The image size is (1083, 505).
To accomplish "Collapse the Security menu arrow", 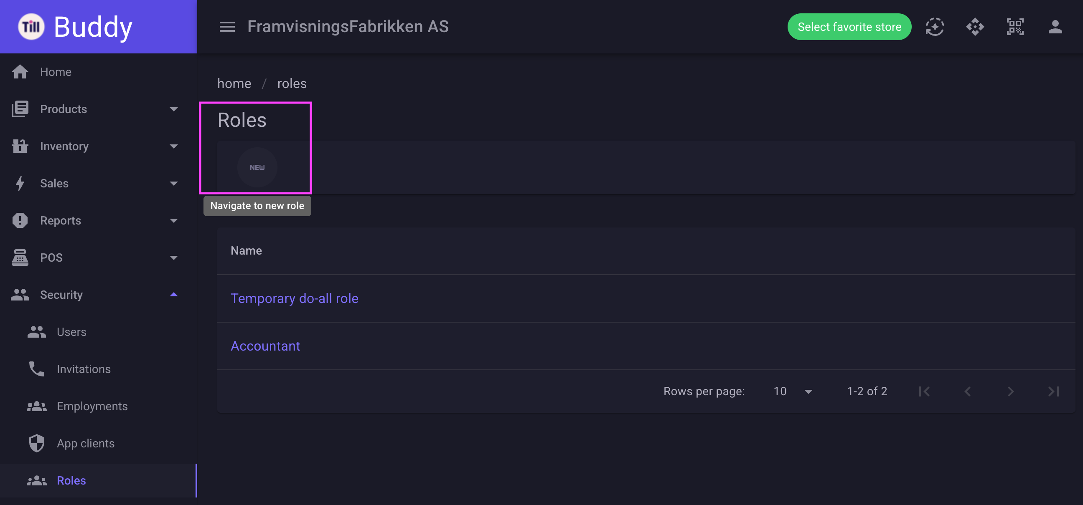I will [x=174, y=294].
